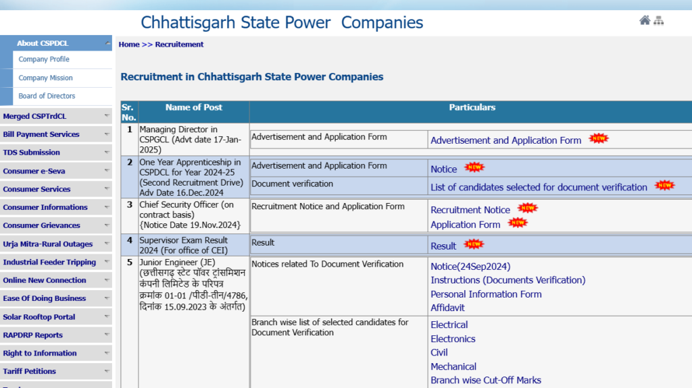Expand the TDS Submission arrow
692x388 pixels.
tap(107, 152)
